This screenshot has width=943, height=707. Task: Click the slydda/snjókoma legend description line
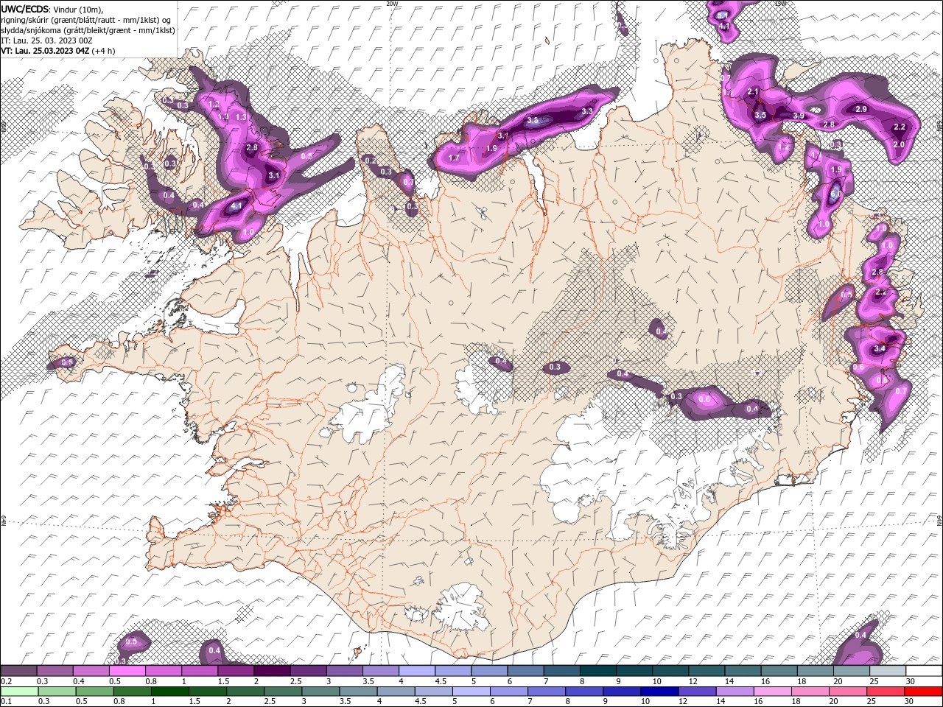click(88, 30)
